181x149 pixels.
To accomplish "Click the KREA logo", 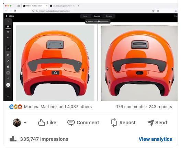I will tap(10, 16).
